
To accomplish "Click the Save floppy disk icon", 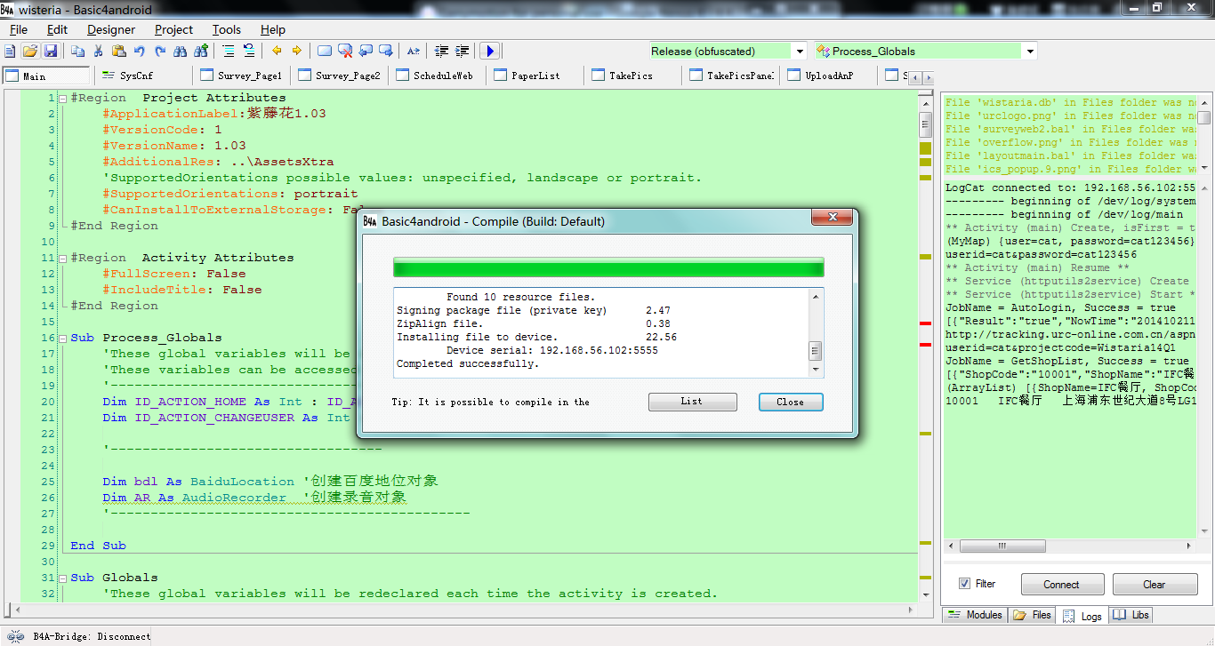I will 50,51.
